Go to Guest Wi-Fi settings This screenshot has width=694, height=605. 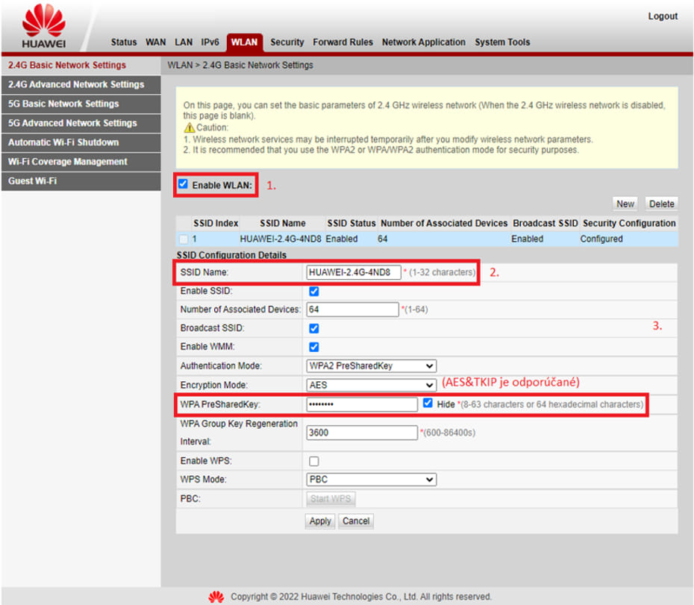(32, 181)
